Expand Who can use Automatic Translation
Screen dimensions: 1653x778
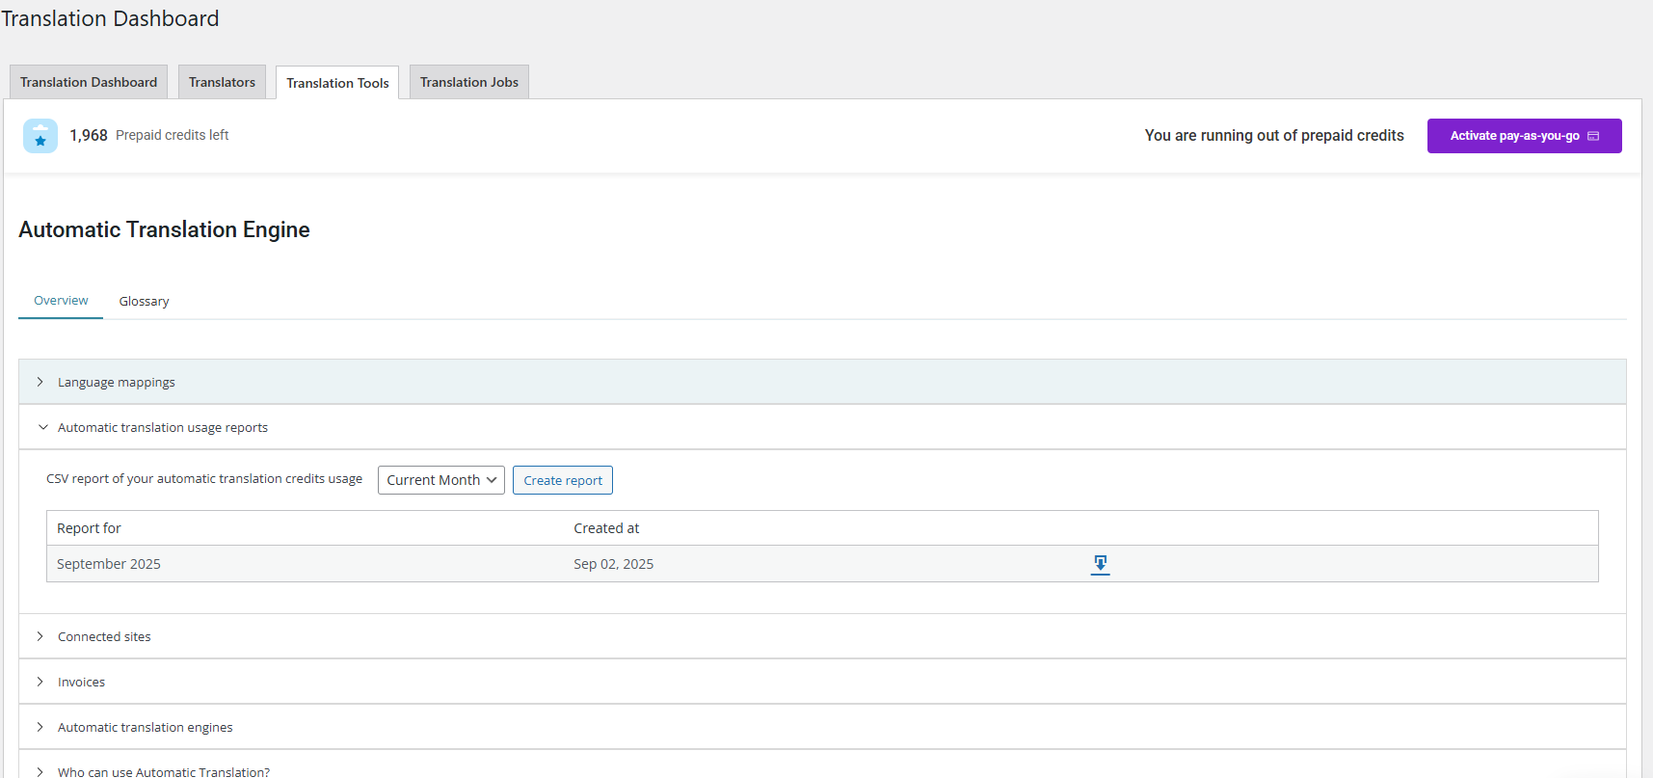coord(163,771)
